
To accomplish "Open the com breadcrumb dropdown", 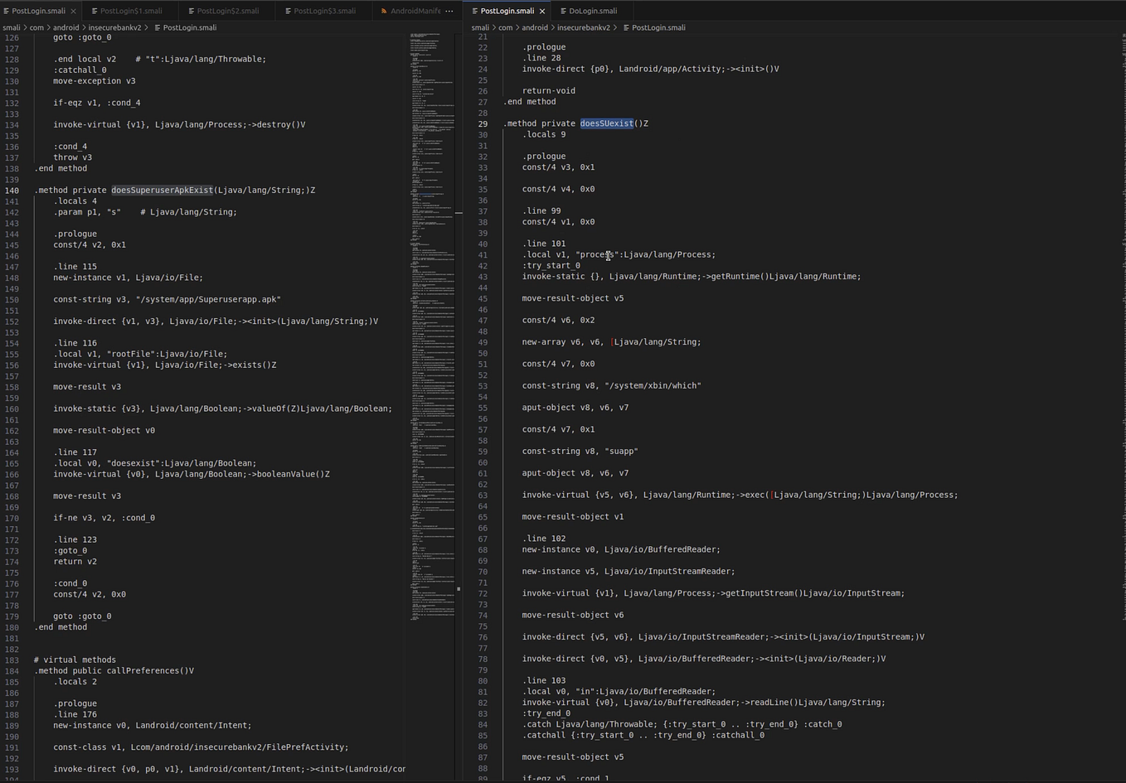I will 37,27.
